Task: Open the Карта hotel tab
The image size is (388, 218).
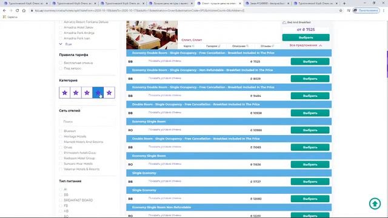Action: coord(189,46)
